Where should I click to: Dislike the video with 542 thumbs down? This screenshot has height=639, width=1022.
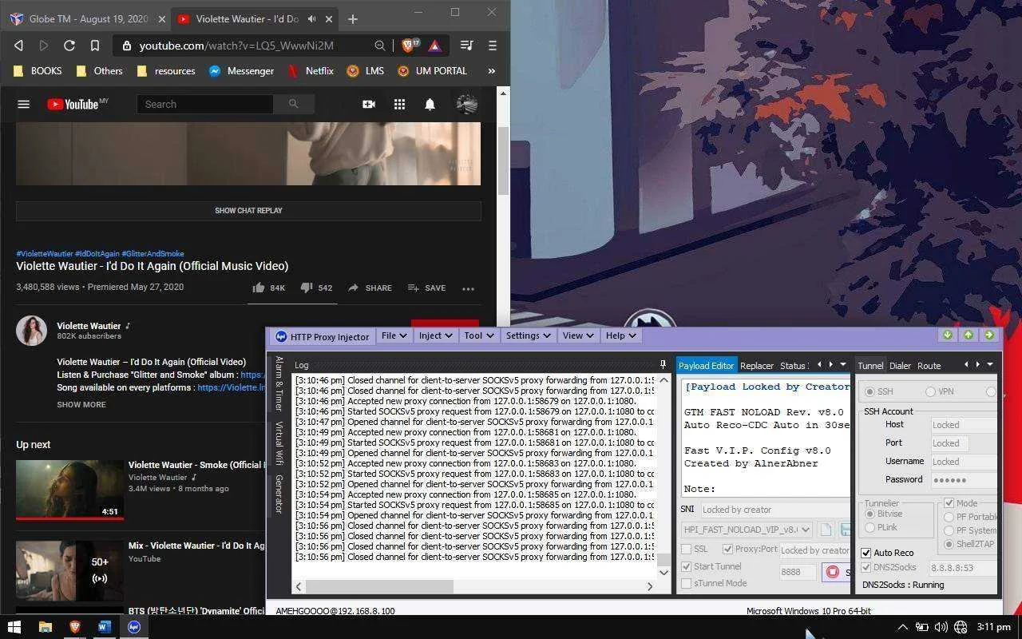pos(307,288)
